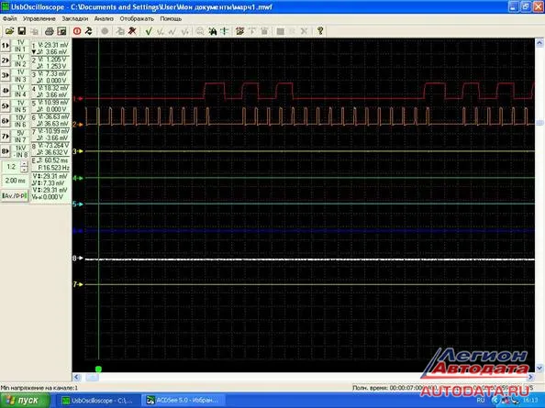Toggle channel 2 display button

[x=6, y=61]
